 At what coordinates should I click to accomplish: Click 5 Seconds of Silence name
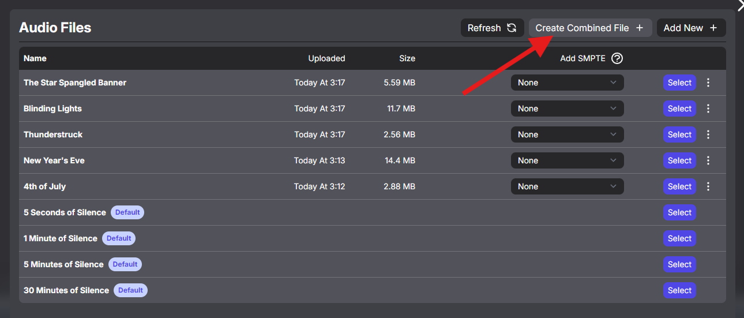click(65, 212)
